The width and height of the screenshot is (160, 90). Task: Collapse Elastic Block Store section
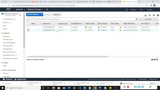[2, 70]
